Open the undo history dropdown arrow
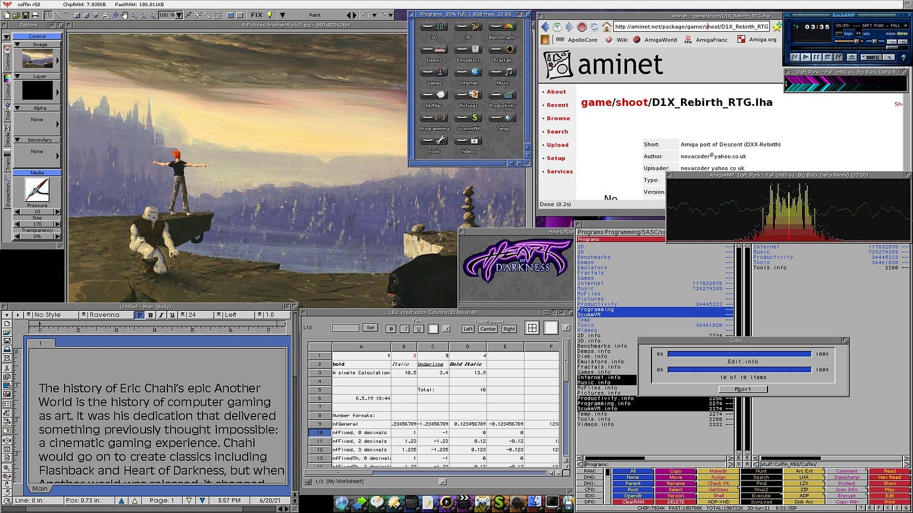 pyautogui.click(x=374, y=15)
